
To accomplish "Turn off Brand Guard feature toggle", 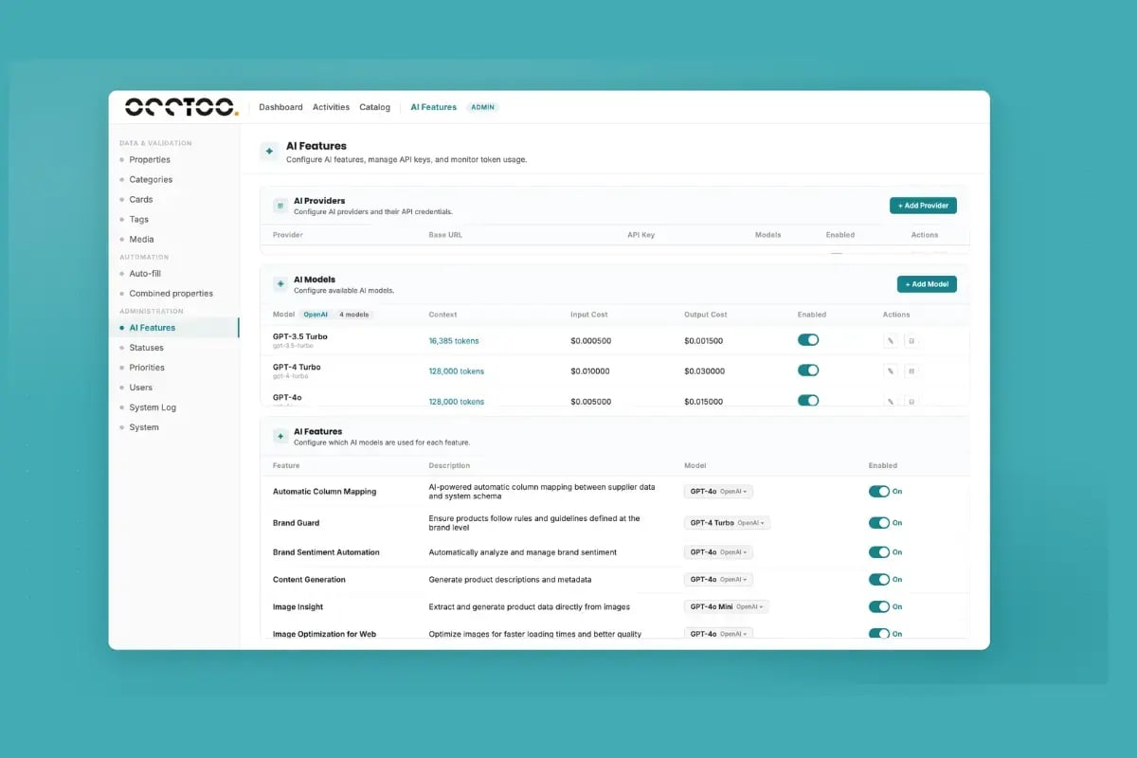I will [879, 523].
